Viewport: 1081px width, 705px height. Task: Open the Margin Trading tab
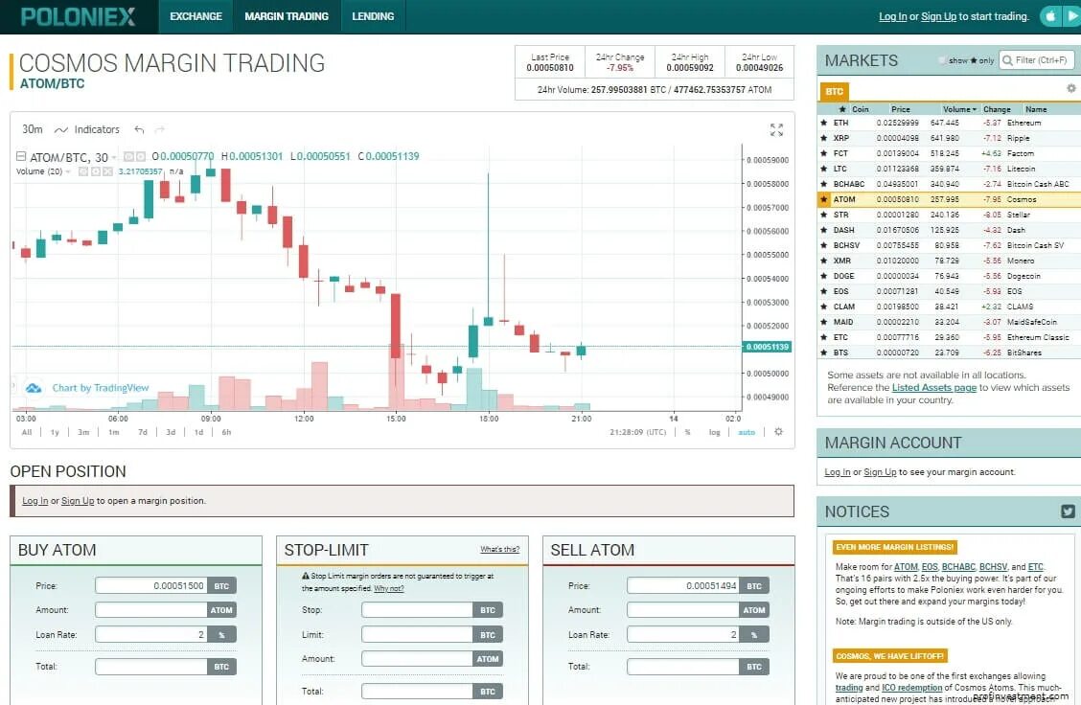(287, 16)
